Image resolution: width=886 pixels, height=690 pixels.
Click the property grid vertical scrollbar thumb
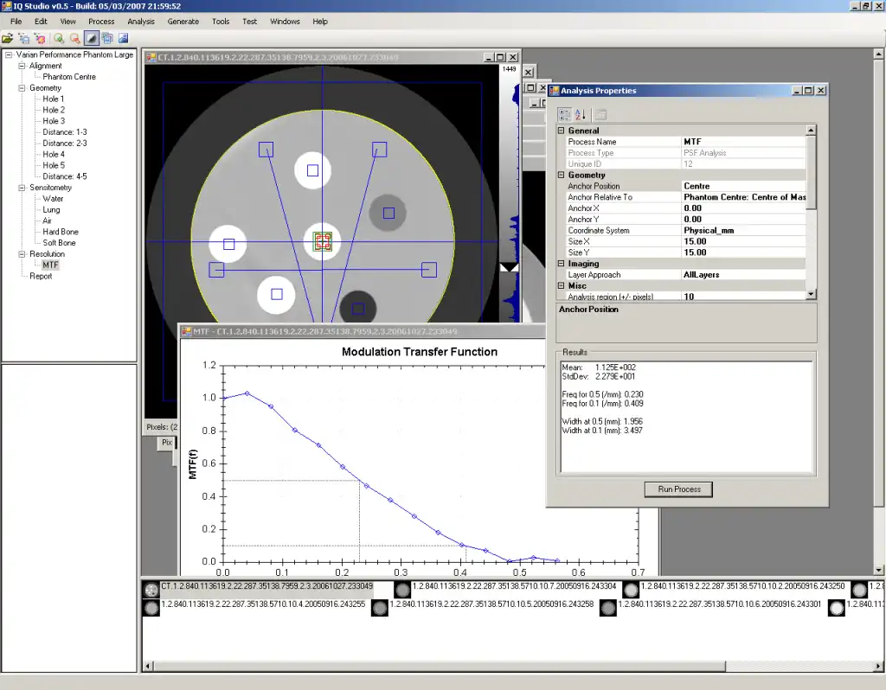click(812, 172)
